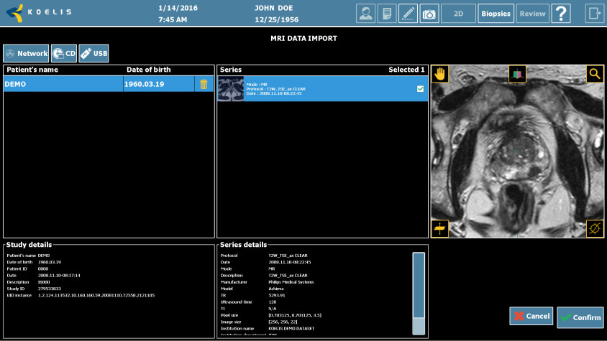
Task: Click the 1/14/2016 date in header
Action: click(178, 8)
